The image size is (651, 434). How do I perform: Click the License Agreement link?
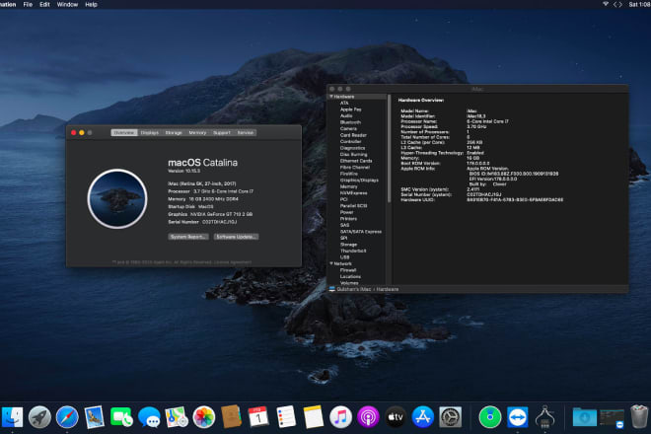click(x=233, y=262)
